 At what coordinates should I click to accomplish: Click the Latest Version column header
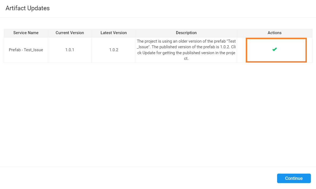113,33
